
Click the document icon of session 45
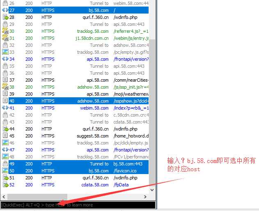(x=5, y=135)
